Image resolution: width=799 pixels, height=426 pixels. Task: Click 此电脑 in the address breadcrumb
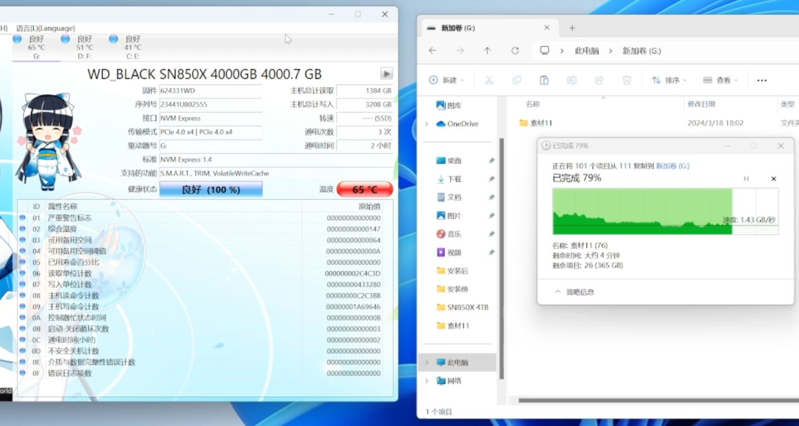coord(587,51)
